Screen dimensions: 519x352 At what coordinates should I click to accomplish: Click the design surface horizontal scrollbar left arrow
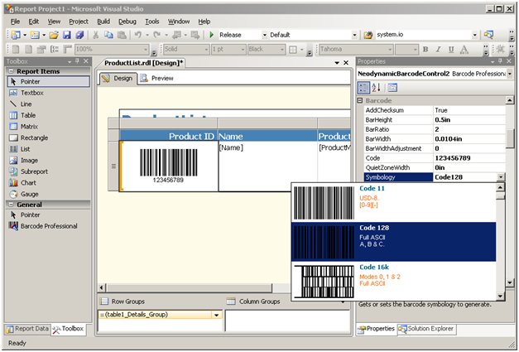(102, 287)
